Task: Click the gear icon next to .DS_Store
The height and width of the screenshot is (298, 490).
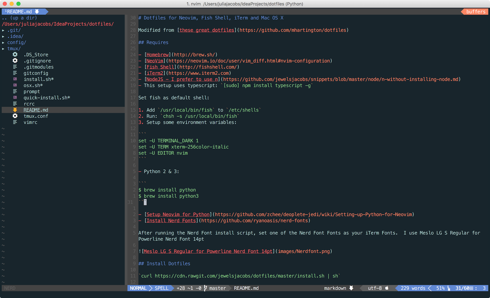Action: coord(15,55)
